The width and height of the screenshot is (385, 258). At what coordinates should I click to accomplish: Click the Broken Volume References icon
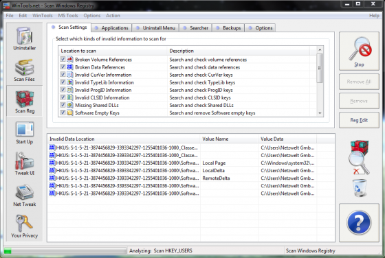point(70,59)
